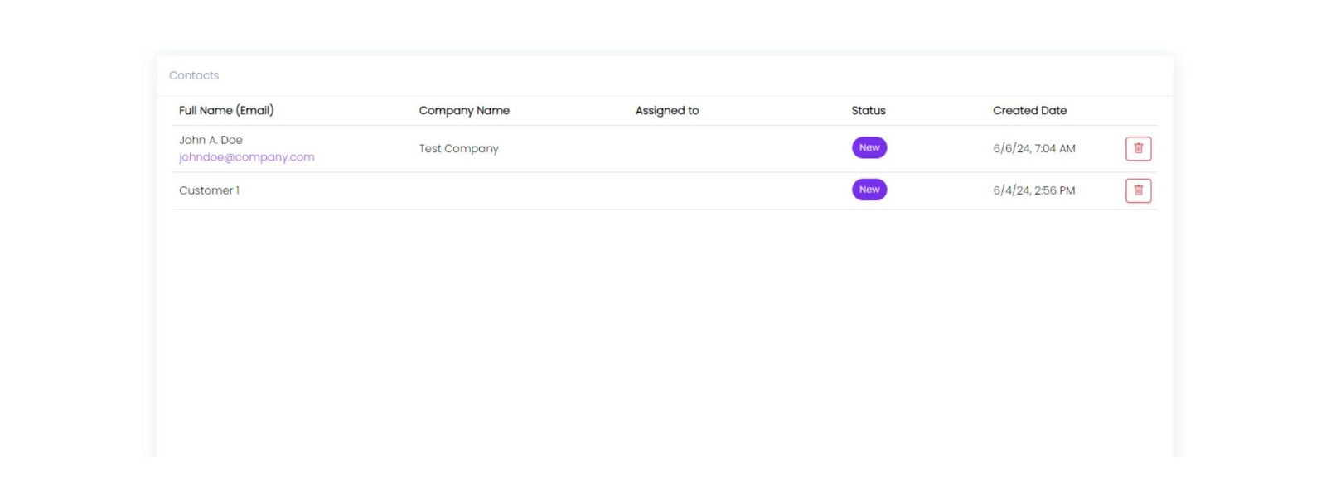Click the Full Name (Email) column header
This screenshot has width=1326, height=490.
point(226,110)
